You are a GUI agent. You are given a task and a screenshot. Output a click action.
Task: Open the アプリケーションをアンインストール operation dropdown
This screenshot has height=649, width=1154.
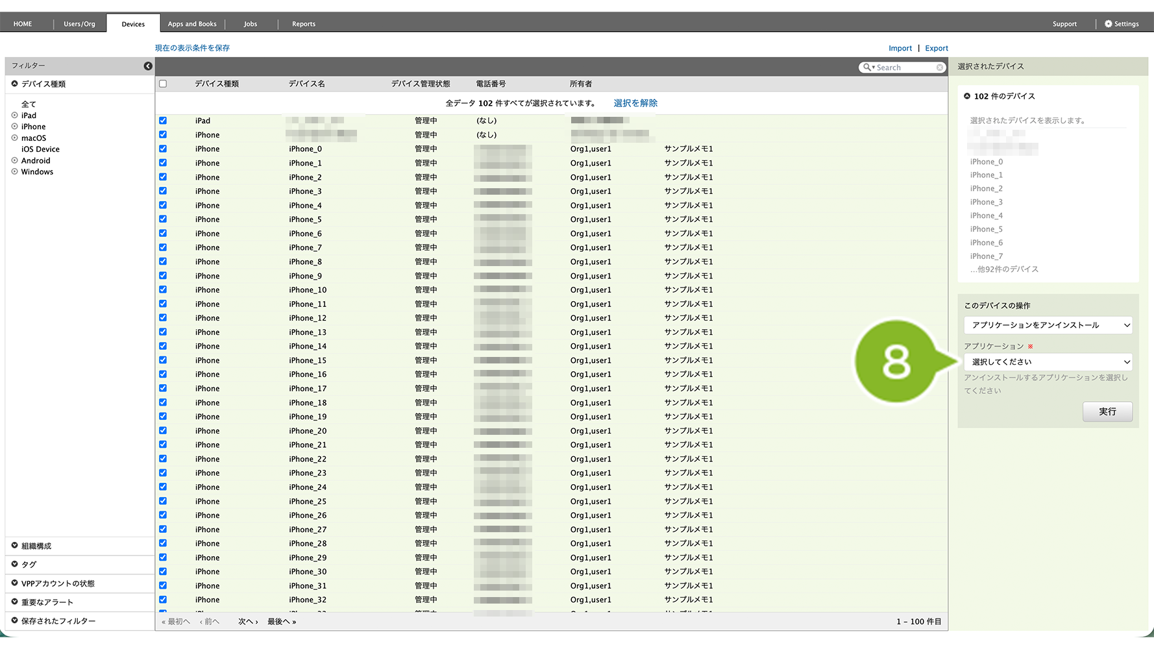(x=1048, y=325)
